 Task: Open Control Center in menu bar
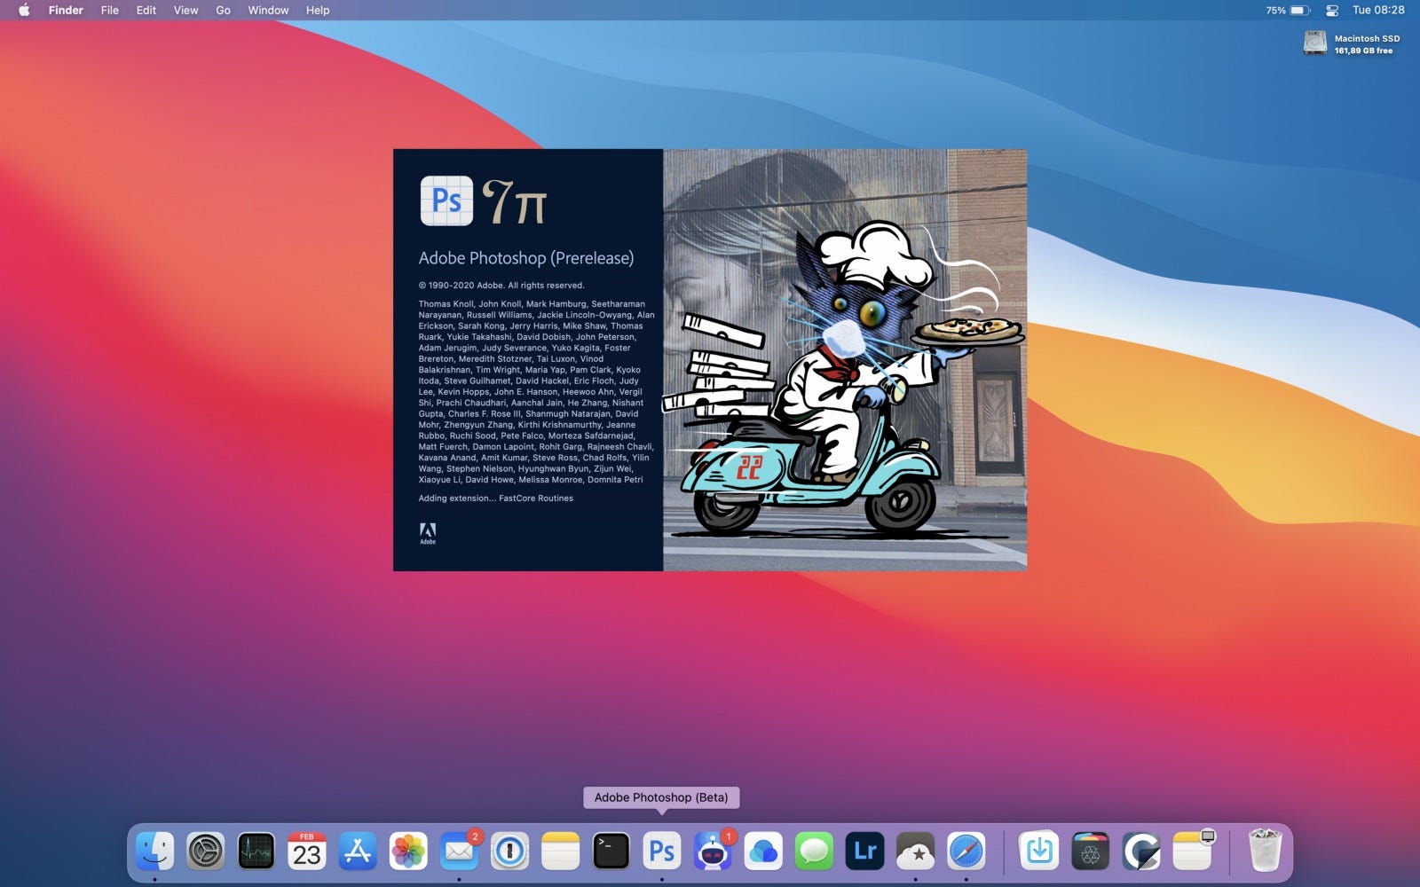tap(1332, 11)
